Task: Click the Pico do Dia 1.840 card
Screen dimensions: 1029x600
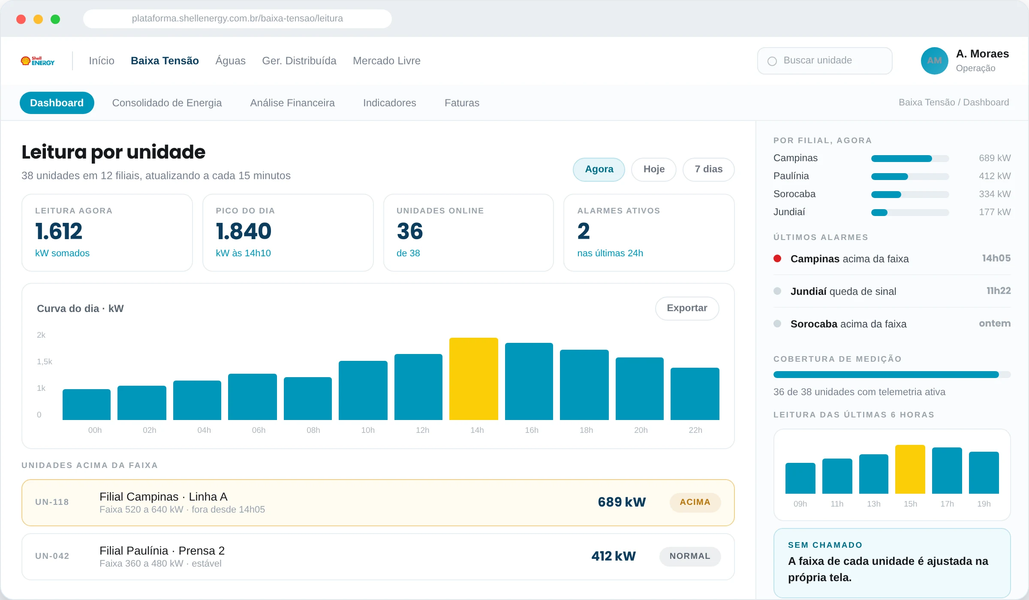Action: pos(288,233)
